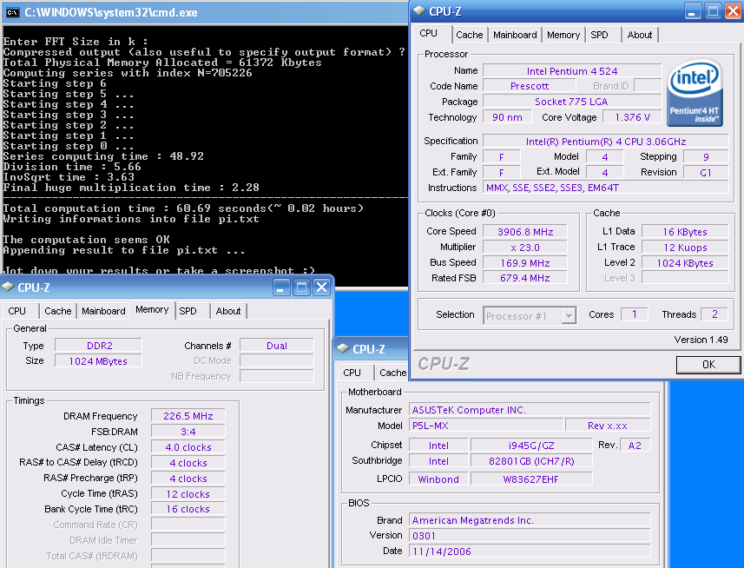Screen dimensions: 744x568
Task: Click the Chipset value 'i945G/GZ'
Action: 531,446
